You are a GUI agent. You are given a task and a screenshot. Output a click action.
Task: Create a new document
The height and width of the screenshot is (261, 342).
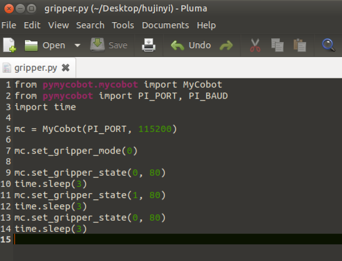(x=9, y=45)
